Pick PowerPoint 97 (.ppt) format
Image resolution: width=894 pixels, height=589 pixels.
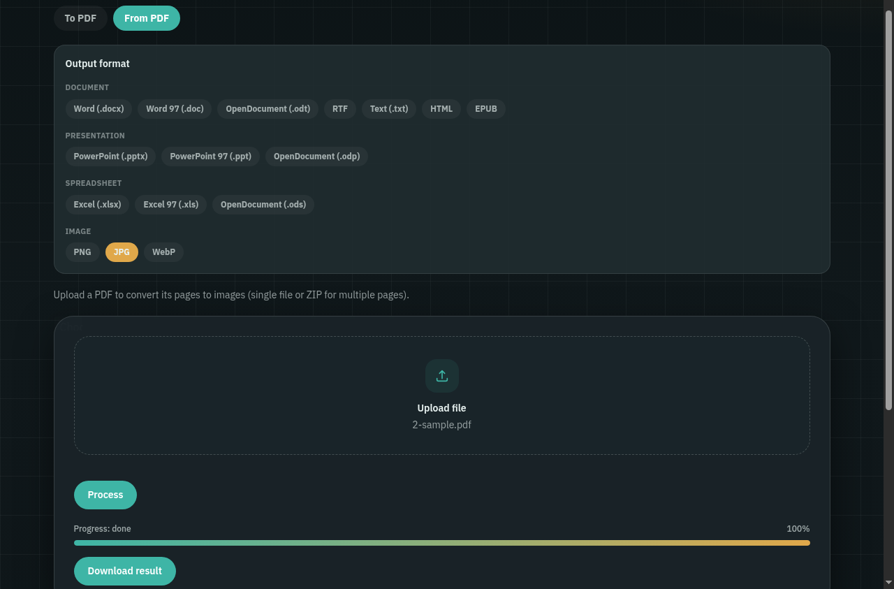pos(210,157)
